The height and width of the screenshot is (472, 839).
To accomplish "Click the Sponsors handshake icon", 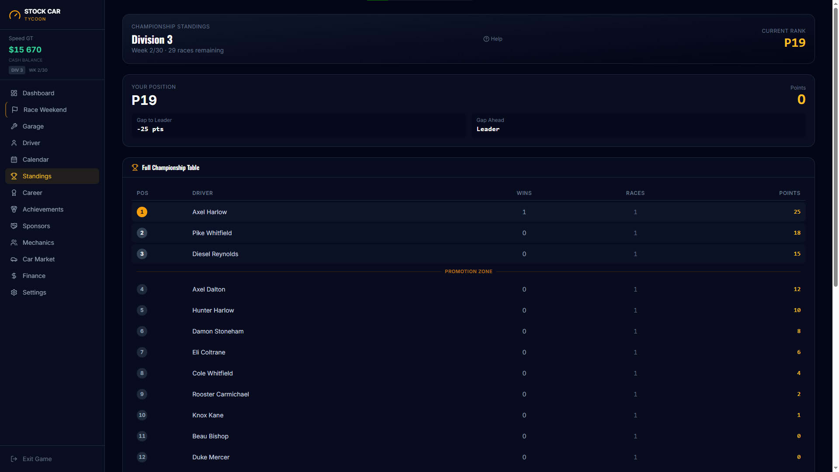I will click(14, 226).
